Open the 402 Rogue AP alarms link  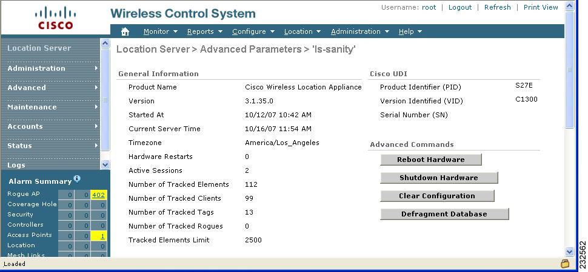pos(98,195)
